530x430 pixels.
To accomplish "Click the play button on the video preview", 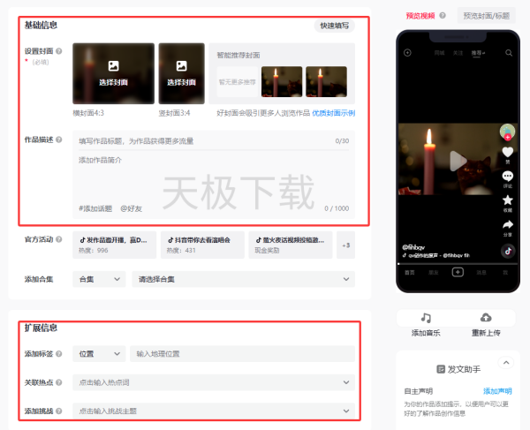I will tap(456, 162).
